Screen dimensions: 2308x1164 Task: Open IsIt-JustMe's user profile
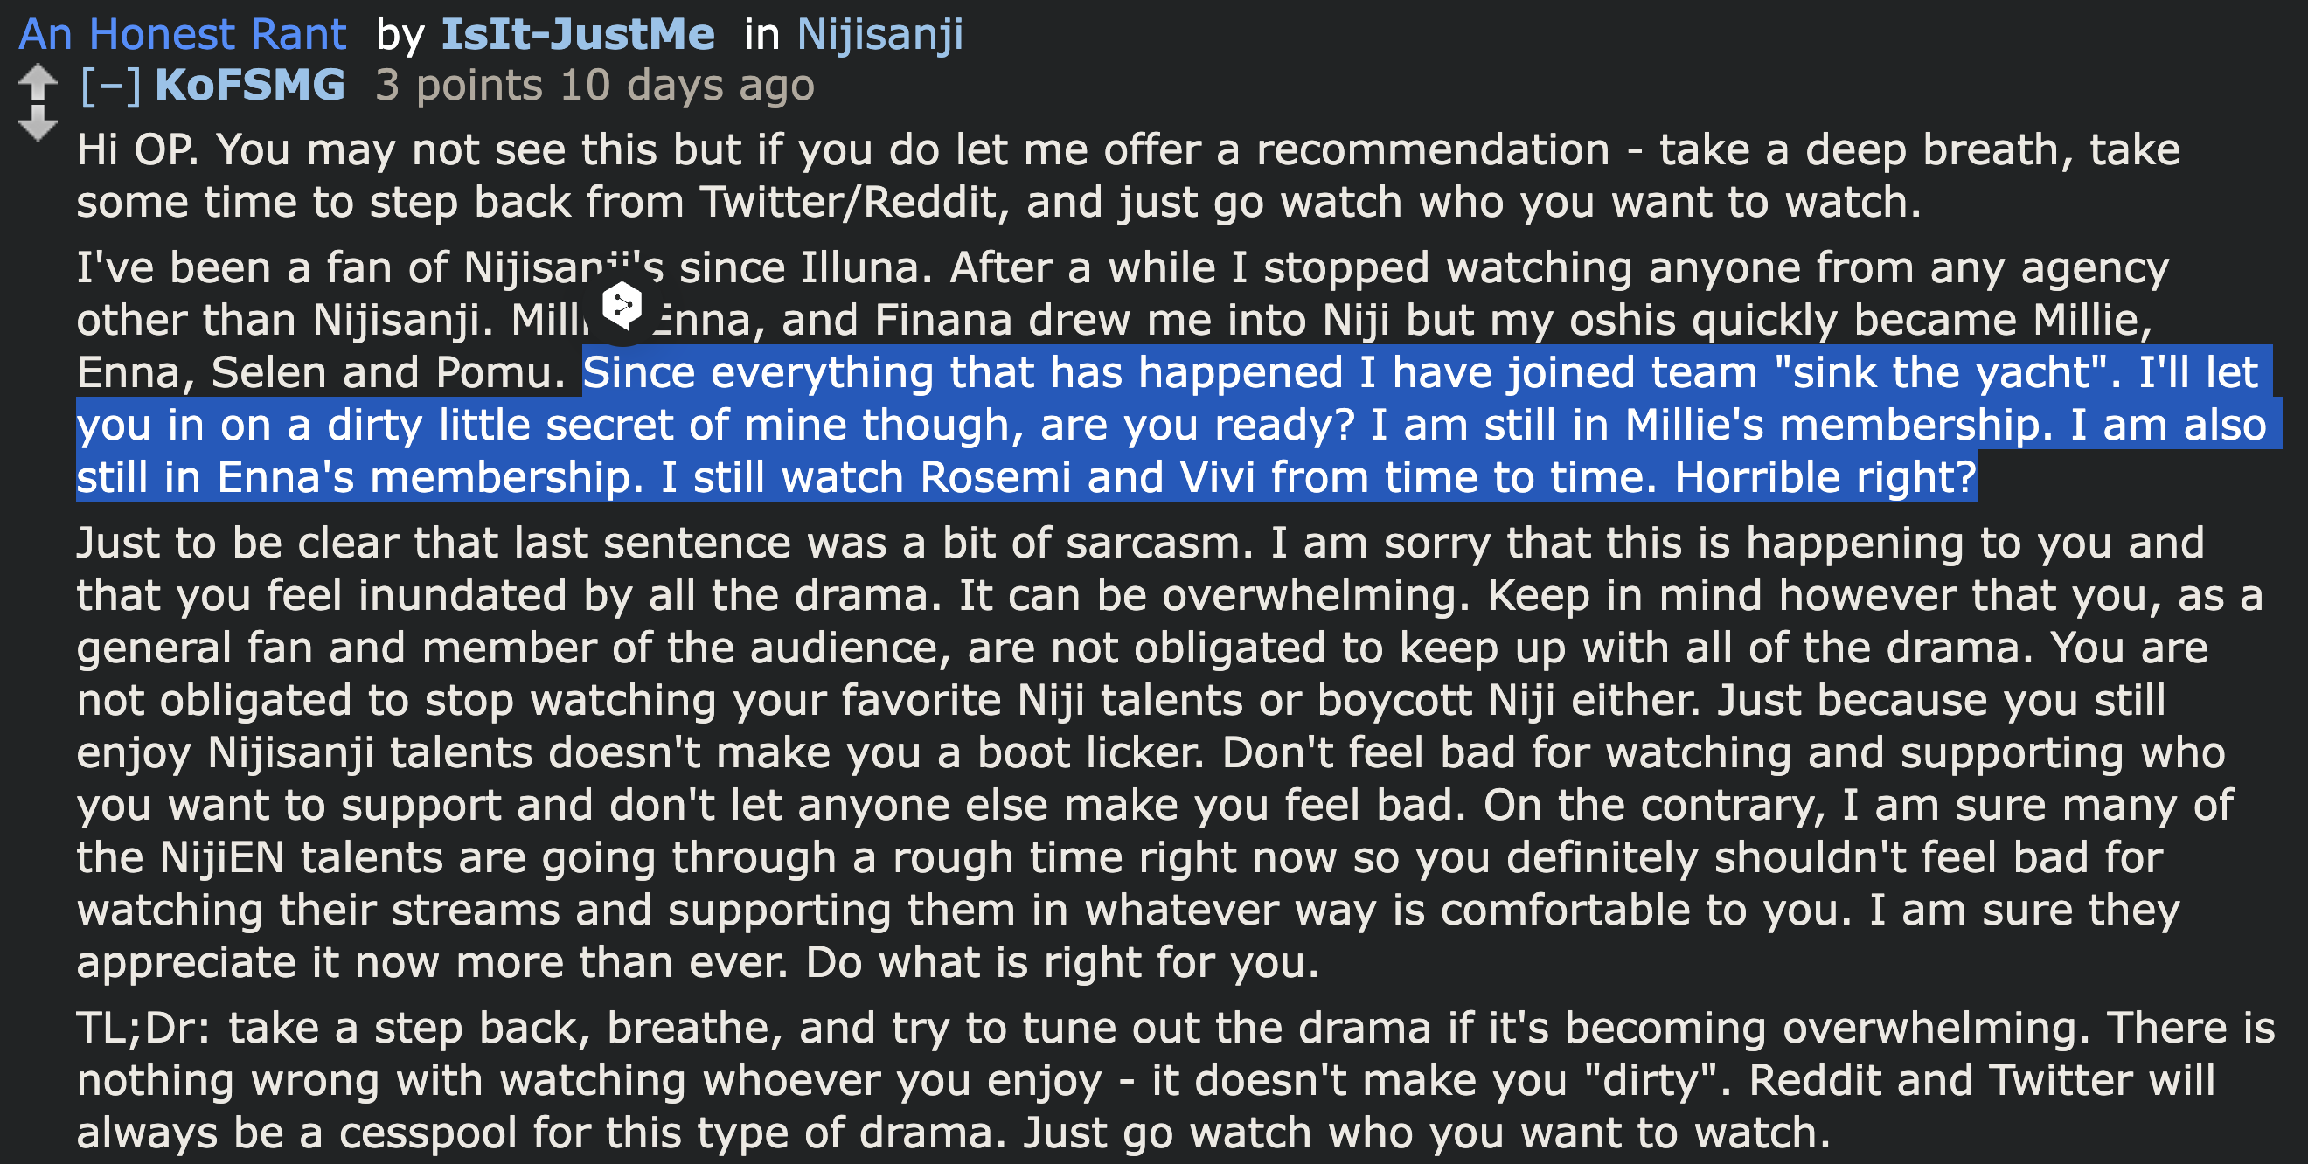pos(577,35)
